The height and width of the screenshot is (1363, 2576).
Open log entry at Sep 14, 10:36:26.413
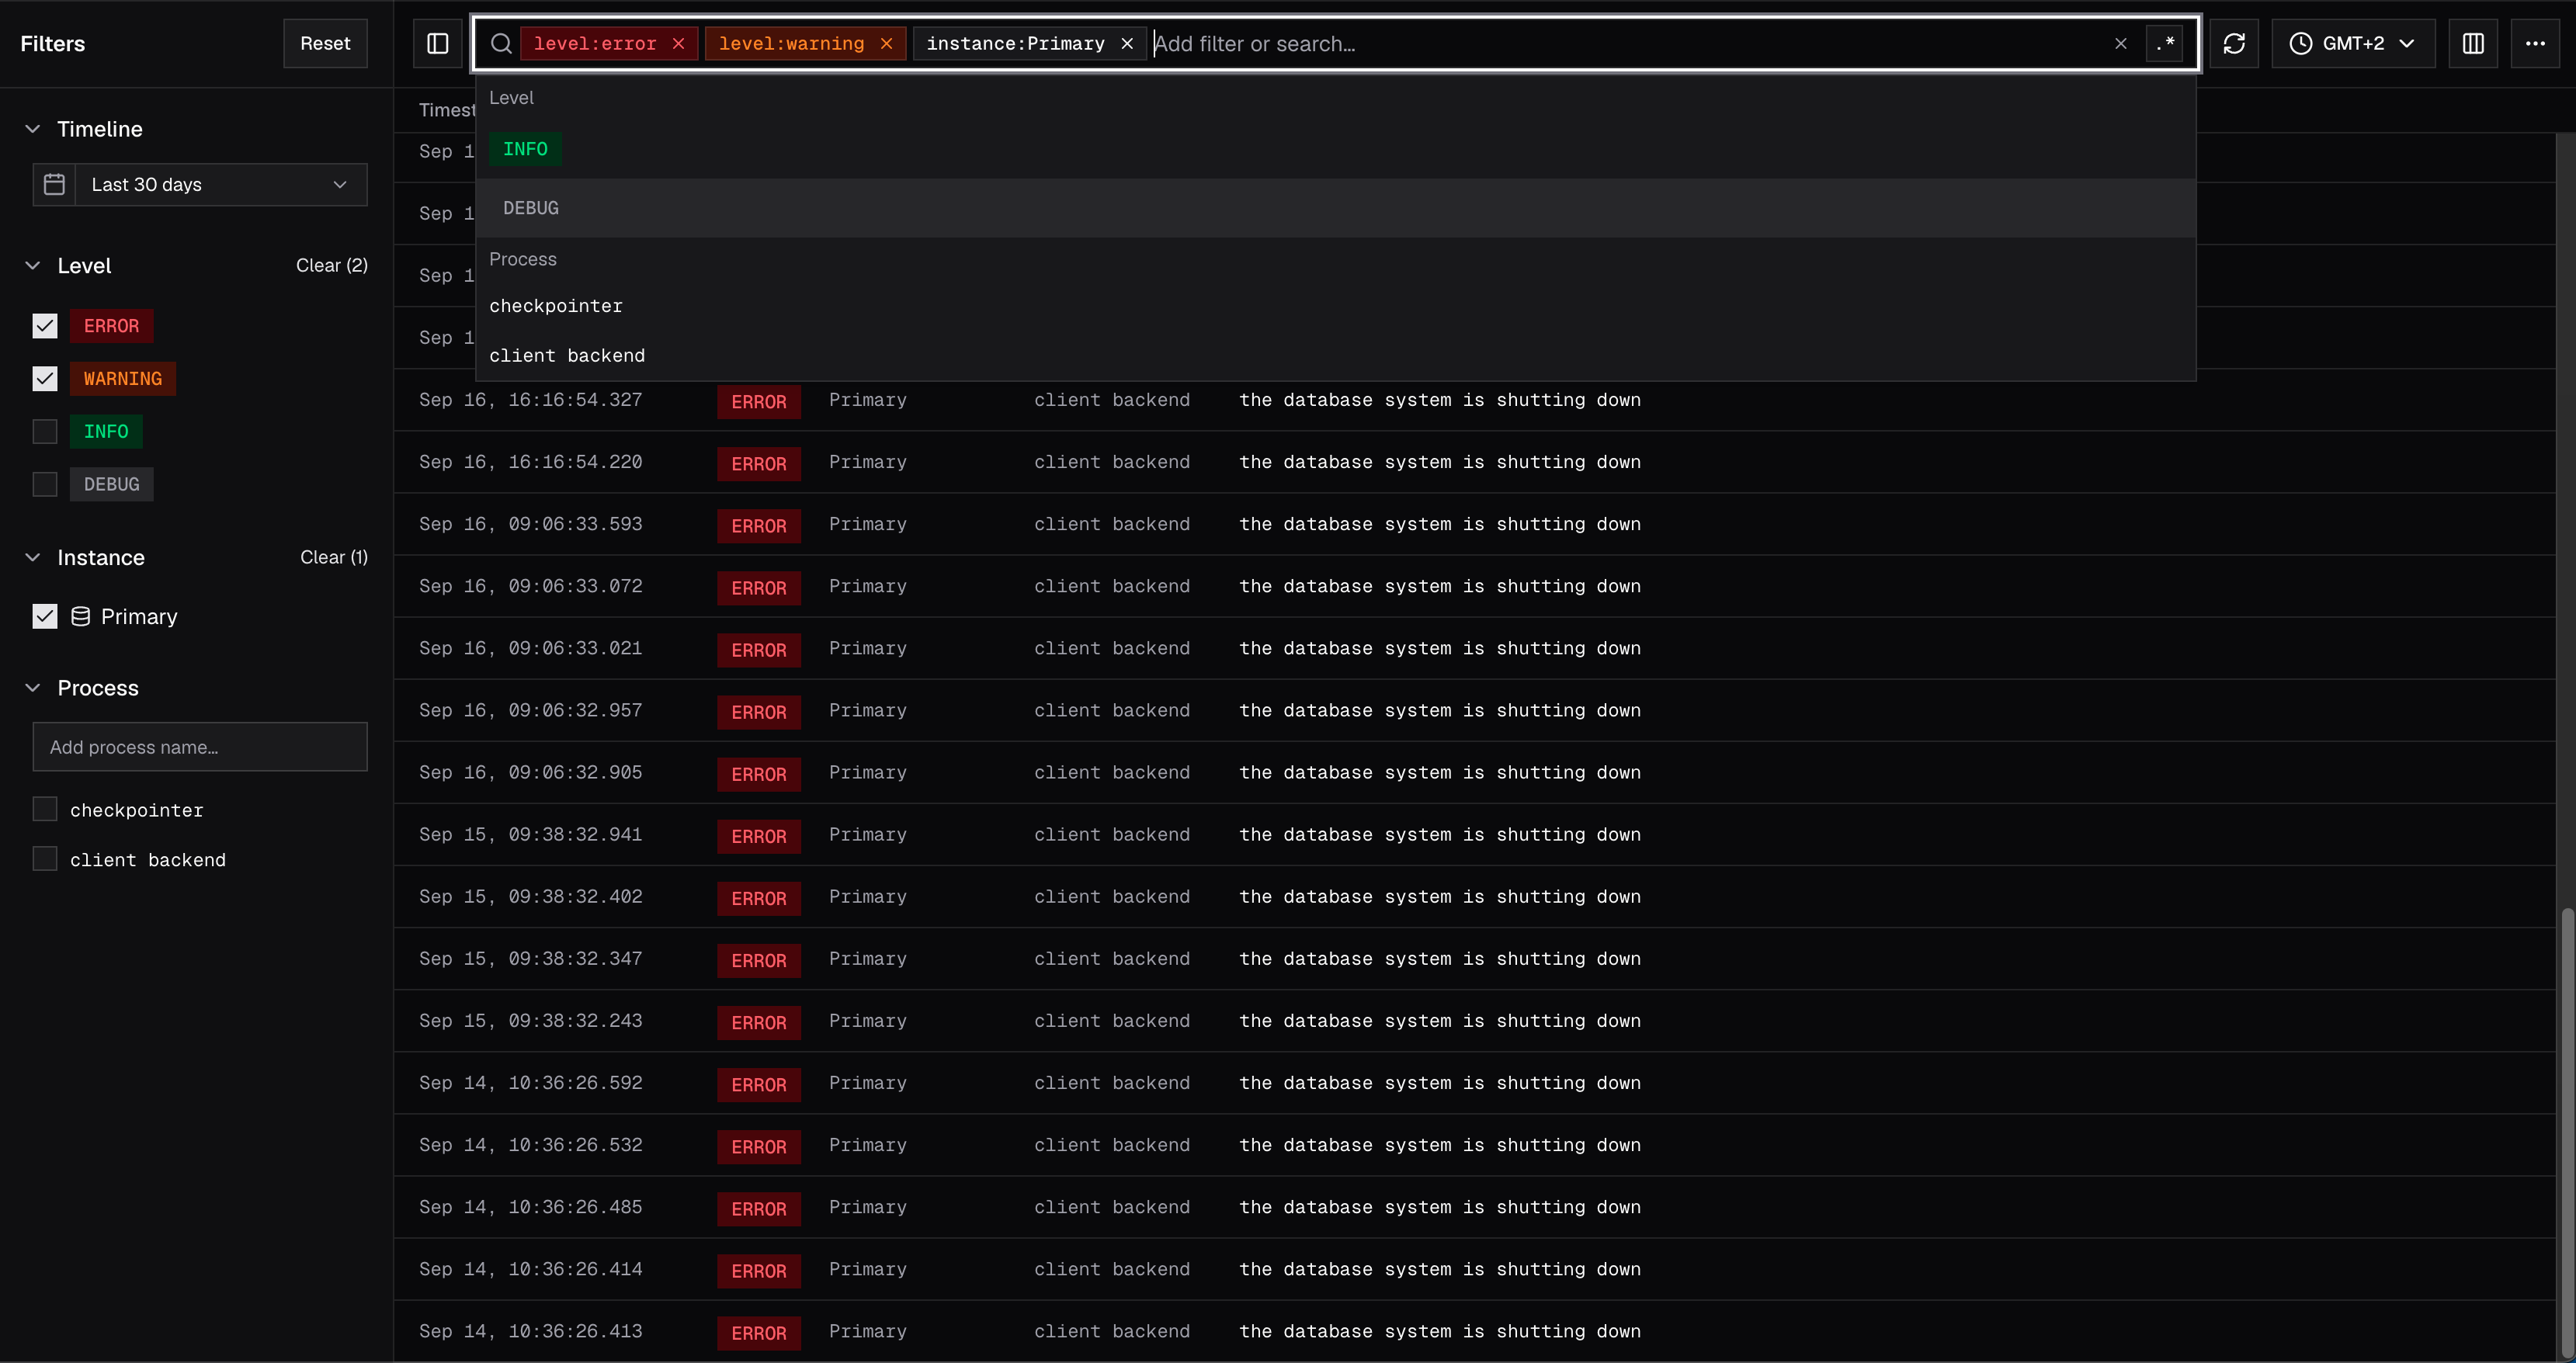(x=1475, y=1331)
